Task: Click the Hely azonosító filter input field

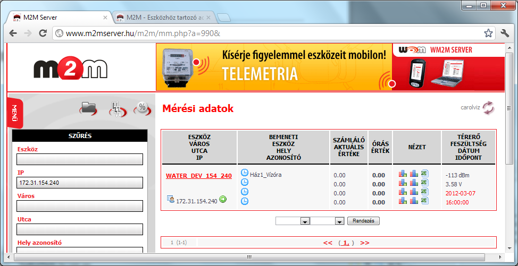Action: click(80, 251)
